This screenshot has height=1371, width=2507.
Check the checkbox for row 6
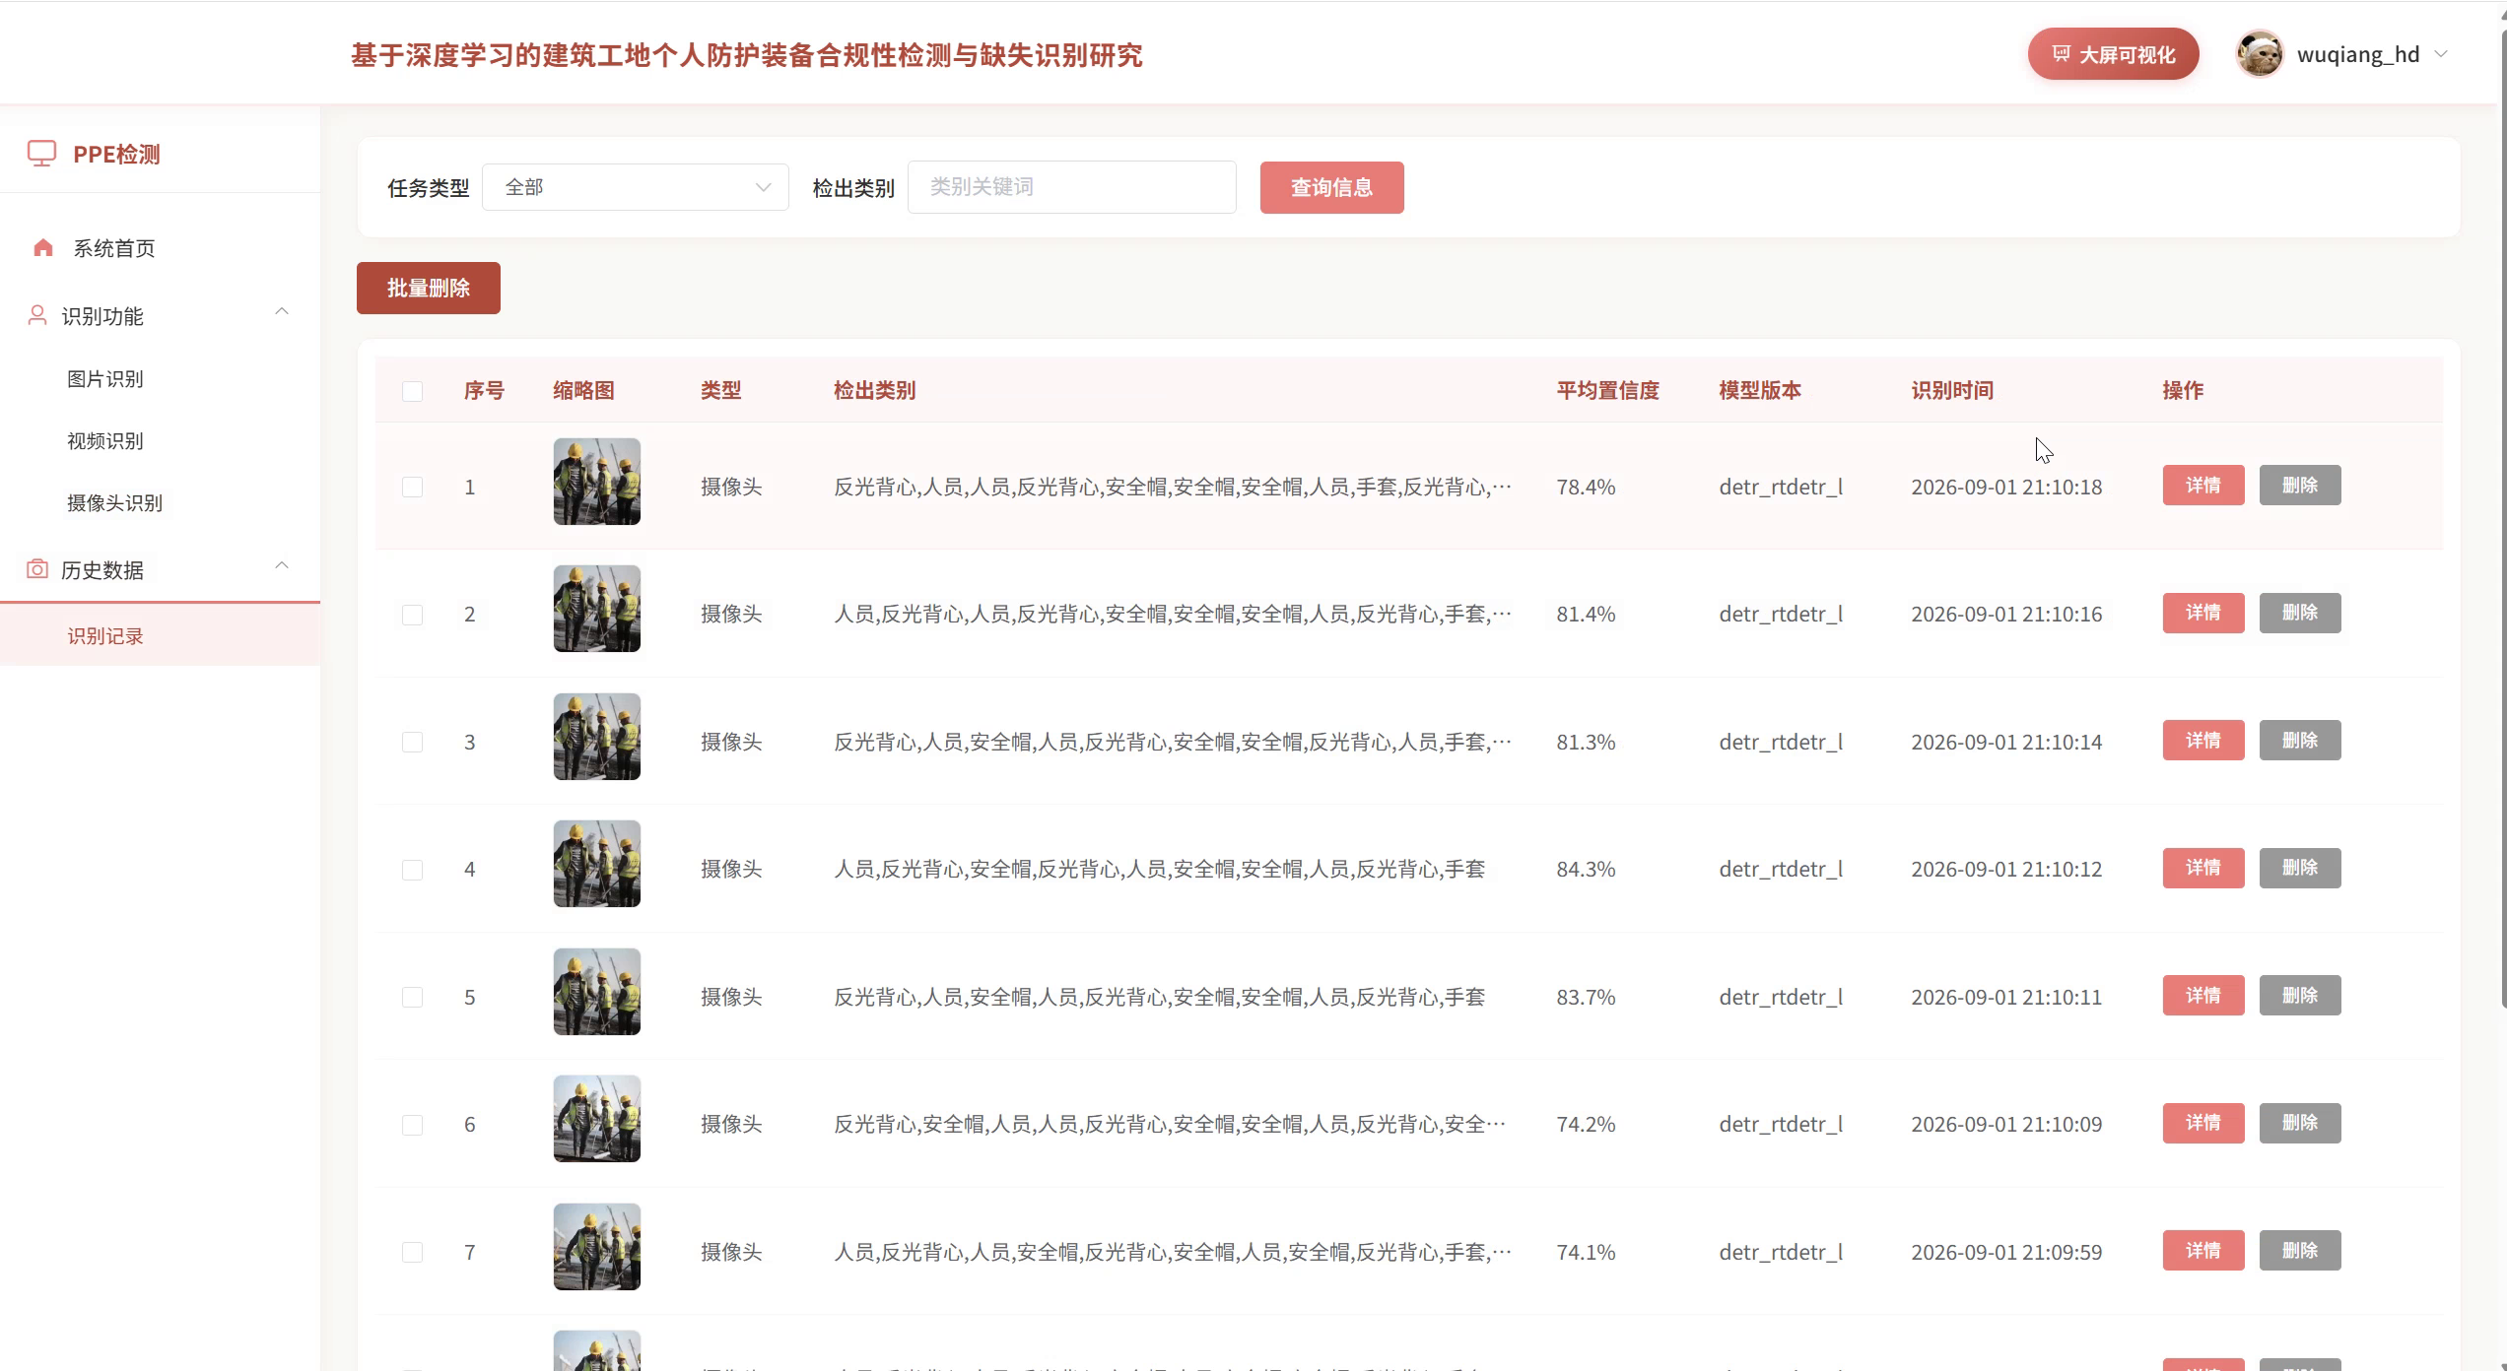[x=413, y=1125]
